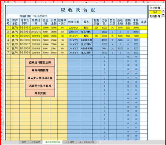
Task: Click the received amount cell 10000
Action: tap(104, 28)
